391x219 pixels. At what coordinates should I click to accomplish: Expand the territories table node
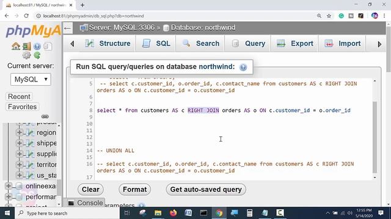pyautogui.click(x=19, y=164)
